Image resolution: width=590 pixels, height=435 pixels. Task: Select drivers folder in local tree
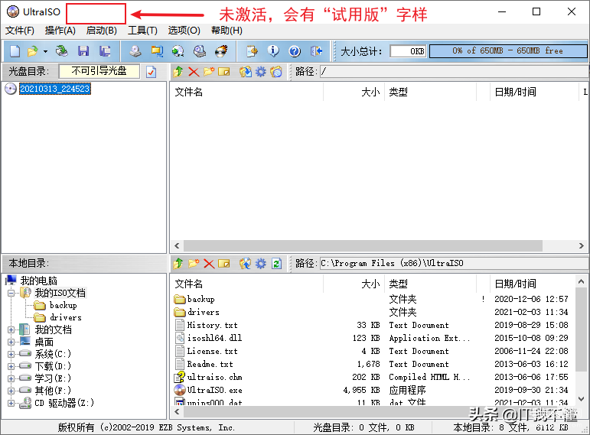[66, 318]
